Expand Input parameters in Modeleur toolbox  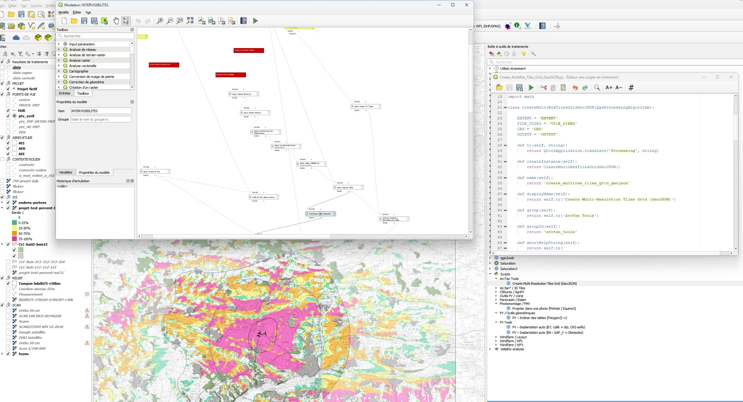(x=59, y=44)
